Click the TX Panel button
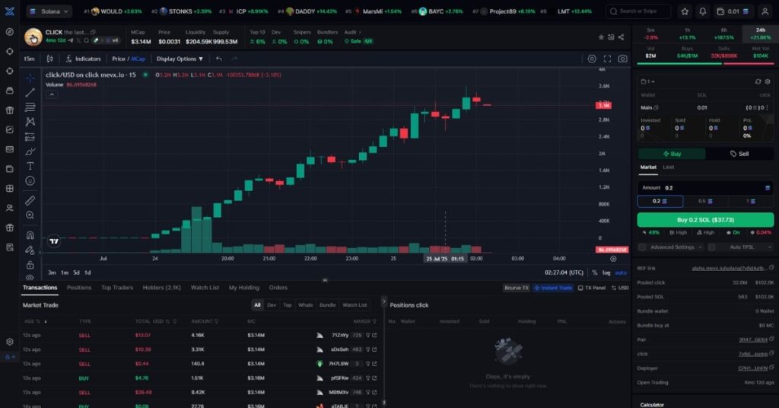 592,288
